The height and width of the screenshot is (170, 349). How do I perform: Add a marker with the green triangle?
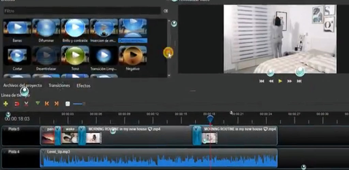(x=37, y=103)
